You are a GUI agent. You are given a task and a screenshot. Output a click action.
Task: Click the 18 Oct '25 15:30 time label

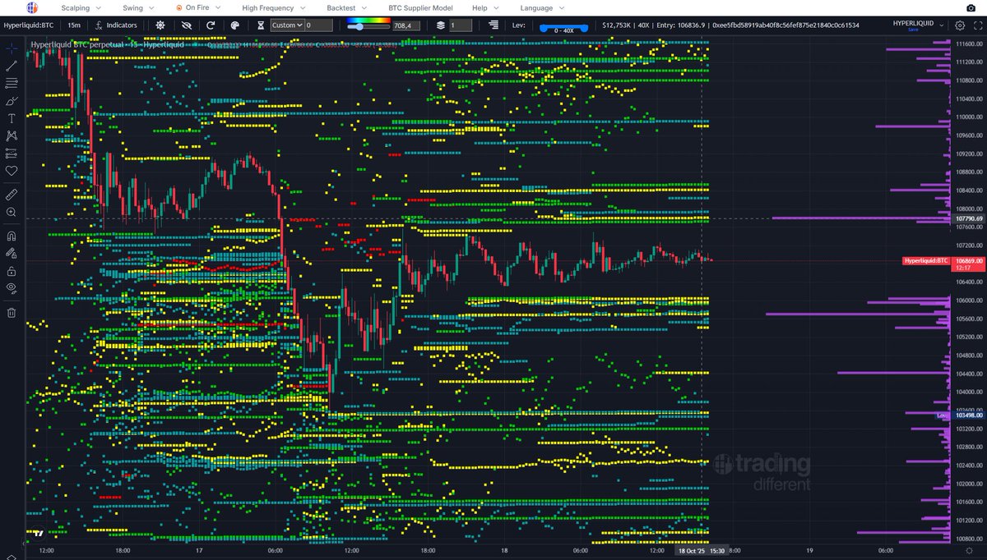[701, 550]
